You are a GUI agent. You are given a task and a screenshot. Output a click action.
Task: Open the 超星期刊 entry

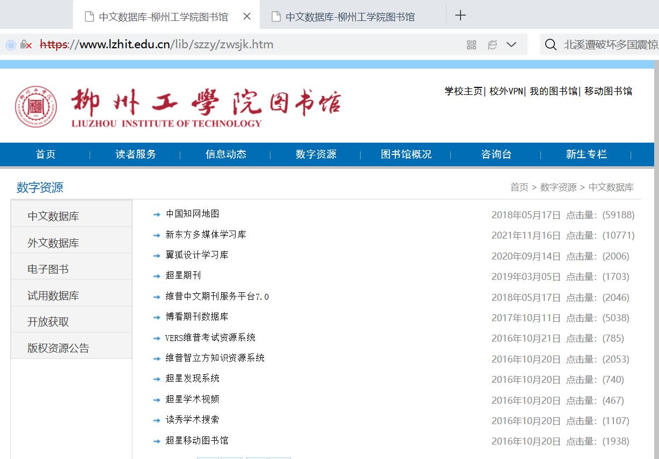pyautogui.click(x=184, y=275)
